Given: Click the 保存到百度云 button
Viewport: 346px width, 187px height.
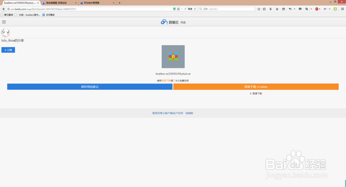Looking at the screenshot, I should point(90,87).
